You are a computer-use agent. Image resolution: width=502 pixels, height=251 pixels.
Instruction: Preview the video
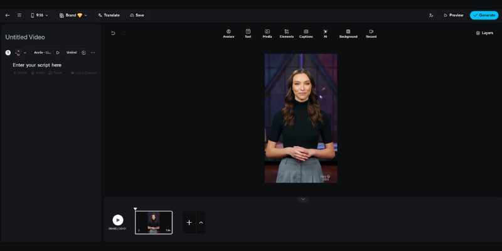coord(453,15)
